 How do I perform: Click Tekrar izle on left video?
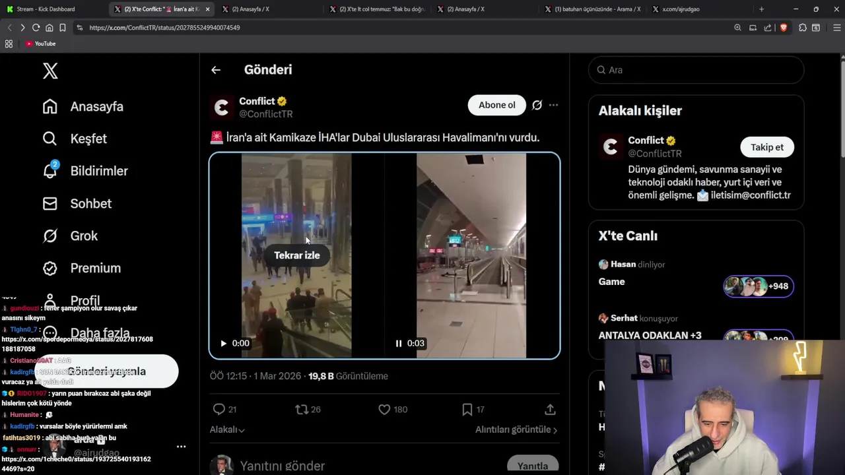point(297,255)
